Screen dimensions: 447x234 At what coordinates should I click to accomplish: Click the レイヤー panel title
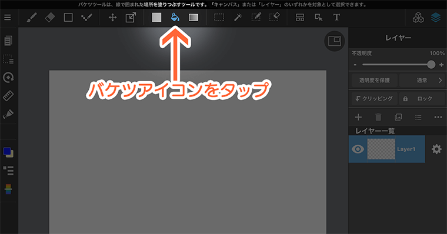click(398, 38)
